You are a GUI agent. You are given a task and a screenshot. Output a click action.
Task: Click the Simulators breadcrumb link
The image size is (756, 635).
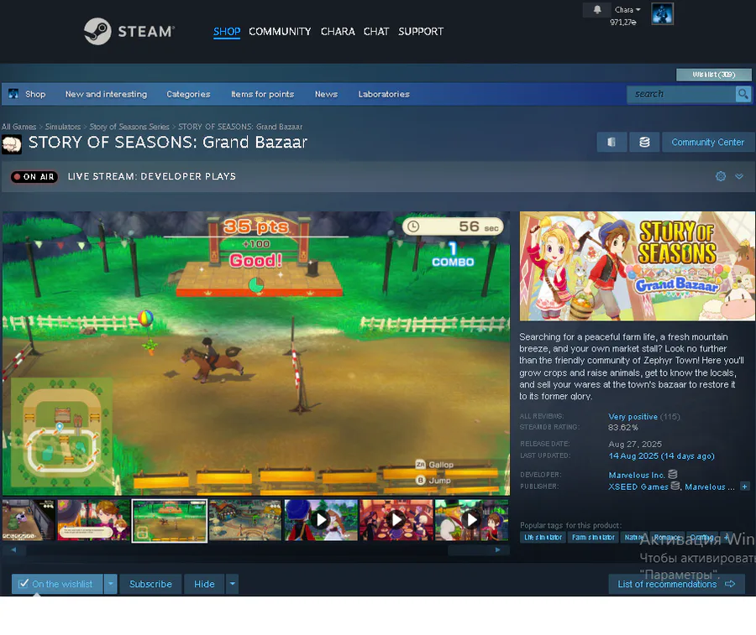tap(63, 127)
